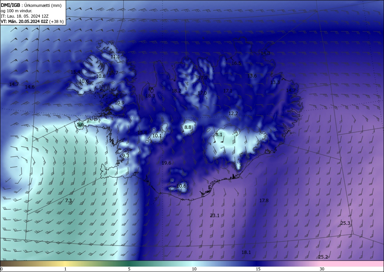Click the 15.8 map value
The height and width of the screenshot is (272, 384).
[x=142, y=133]
